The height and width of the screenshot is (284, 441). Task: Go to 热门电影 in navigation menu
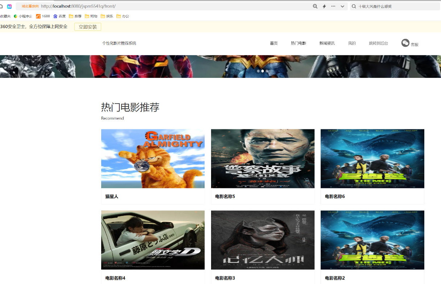point(298,43)
